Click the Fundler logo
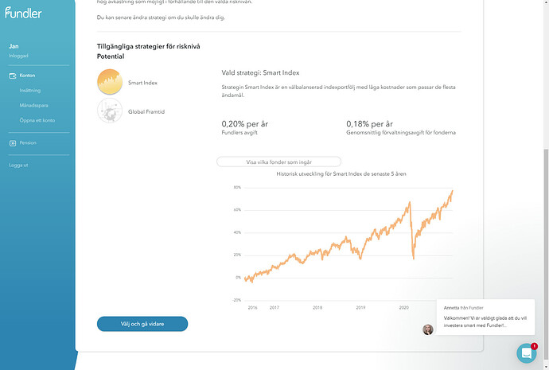Viewport: 549px width, 370px height. (x=21, y=13)
